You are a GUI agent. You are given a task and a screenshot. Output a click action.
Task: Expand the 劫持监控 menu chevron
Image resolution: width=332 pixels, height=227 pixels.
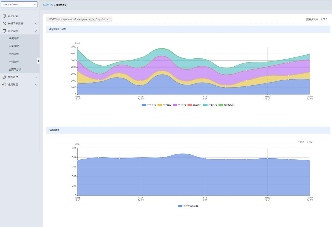(36, 77)
